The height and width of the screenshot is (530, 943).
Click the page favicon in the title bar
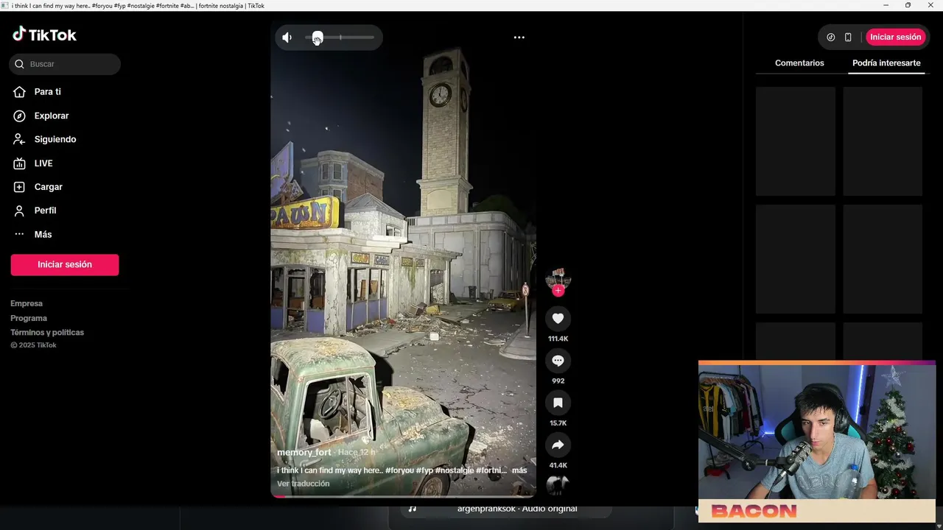click(5, 5)
